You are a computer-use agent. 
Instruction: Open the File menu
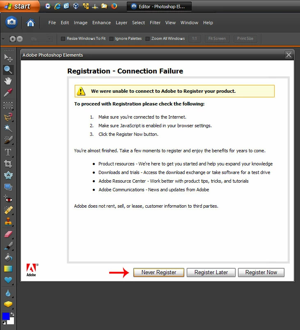pos(52,23)
